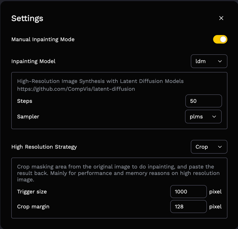Click the chevron arrow beside ldm
238x229 pixels.
[220, 61]
